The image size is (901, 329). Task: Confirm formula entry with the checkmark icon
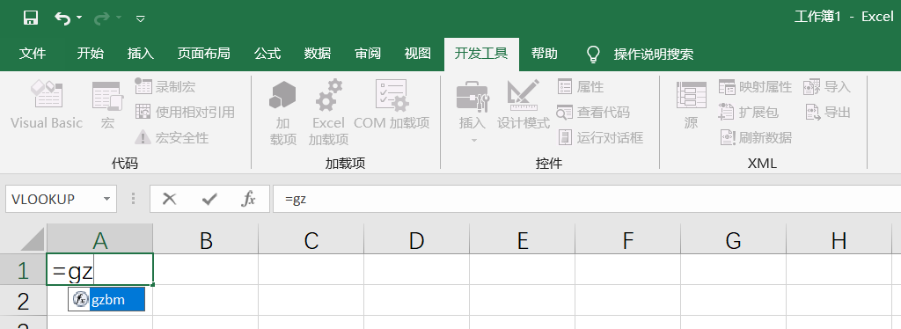(209, 199)
